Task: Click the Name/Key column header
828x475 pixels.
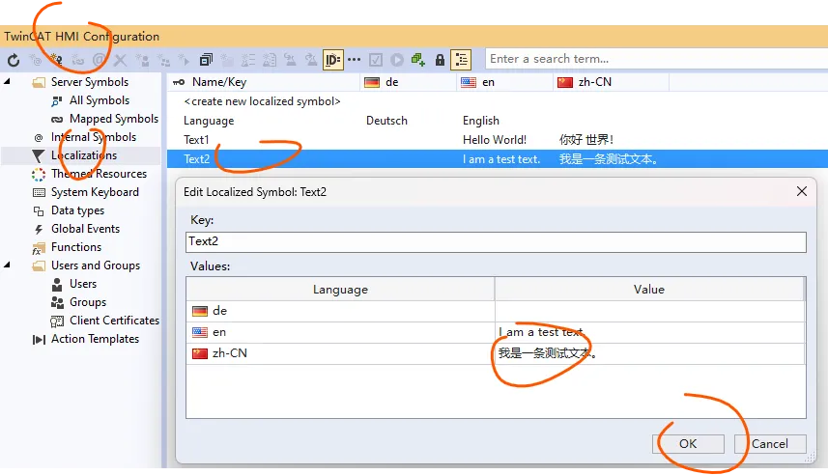Action: click(264, 82)
